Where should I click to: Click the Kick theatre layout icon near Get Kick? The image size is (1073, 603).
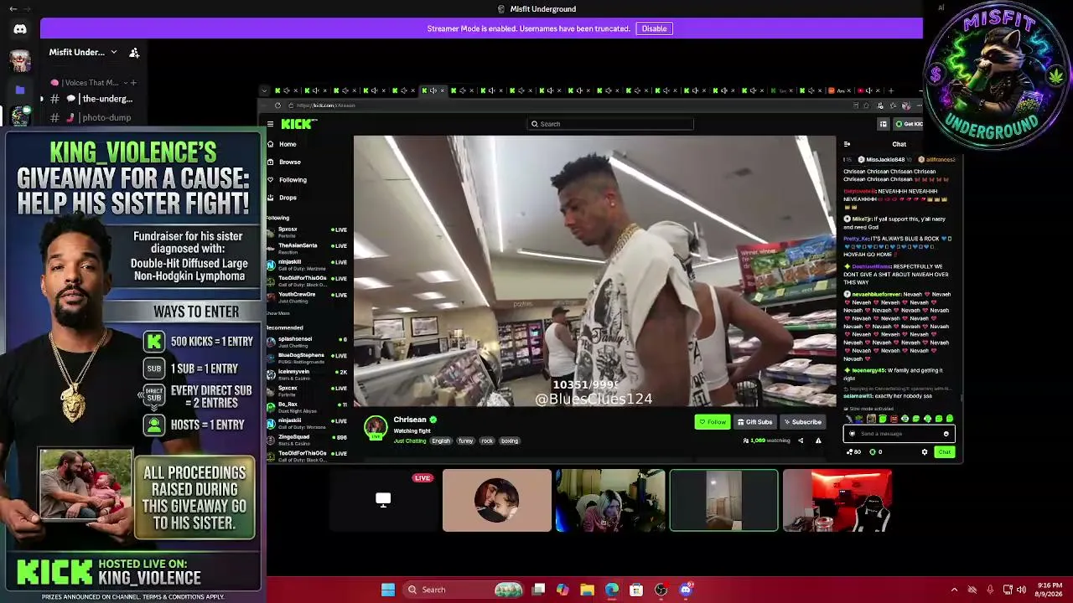click(x=883, y=124)
